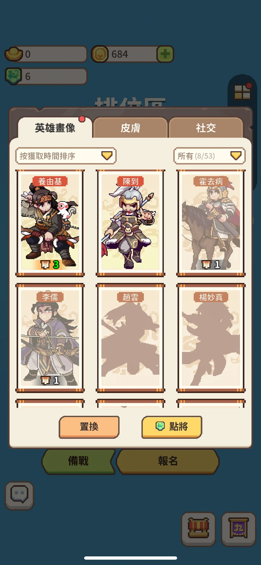The image size is (261, 565).
Task: Select the 養由基 hero portrait card
Action: (50, 223)
